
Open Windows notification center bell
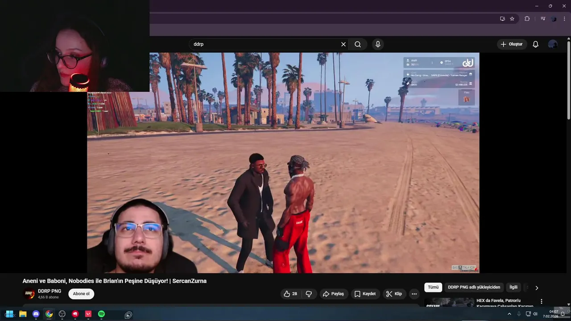pos(563,314)
